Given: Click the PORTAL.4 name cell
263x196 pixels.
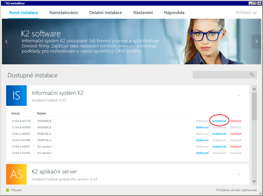Looking at the screenshot, I should 44,140.
